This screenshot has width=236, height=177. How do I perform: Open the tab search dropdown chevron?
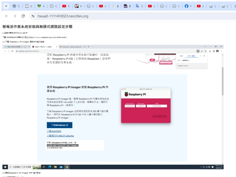tap(6, 6)
